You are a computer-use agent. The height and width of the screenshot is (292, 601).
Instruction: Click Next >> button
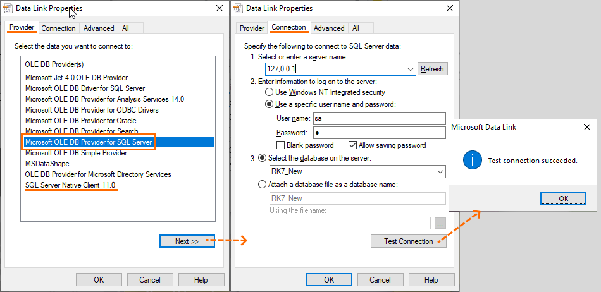(x=187, y=241)
